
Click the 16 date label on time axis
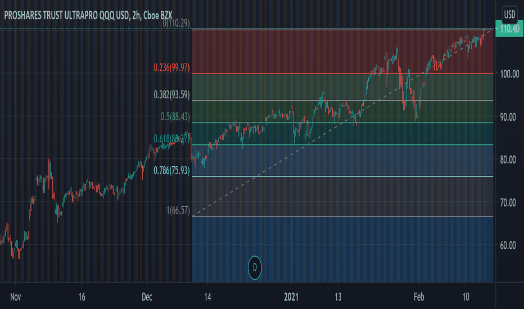pos(82,297)
